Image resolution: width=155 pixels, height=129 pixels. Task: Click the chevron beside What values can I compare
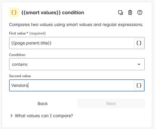pyautogui.click(x=11, y=116)
